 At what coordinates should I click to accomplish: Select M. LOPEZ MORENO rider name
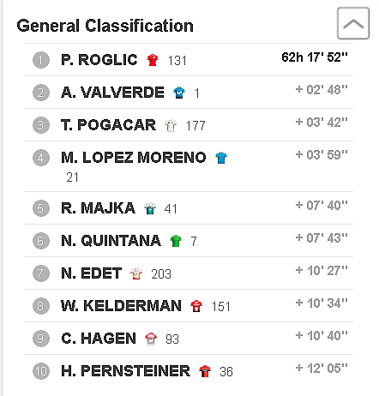point(134,158)
